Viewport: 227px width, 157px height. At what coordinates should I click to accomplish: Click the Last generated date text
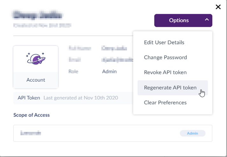point(81,98)
